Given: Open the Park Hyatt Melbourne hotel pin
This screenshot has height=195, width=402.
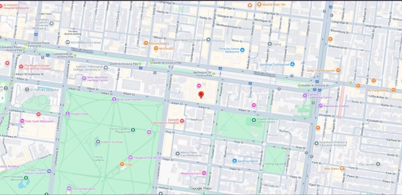Looking at the screenshot, I should coord(22,121).
